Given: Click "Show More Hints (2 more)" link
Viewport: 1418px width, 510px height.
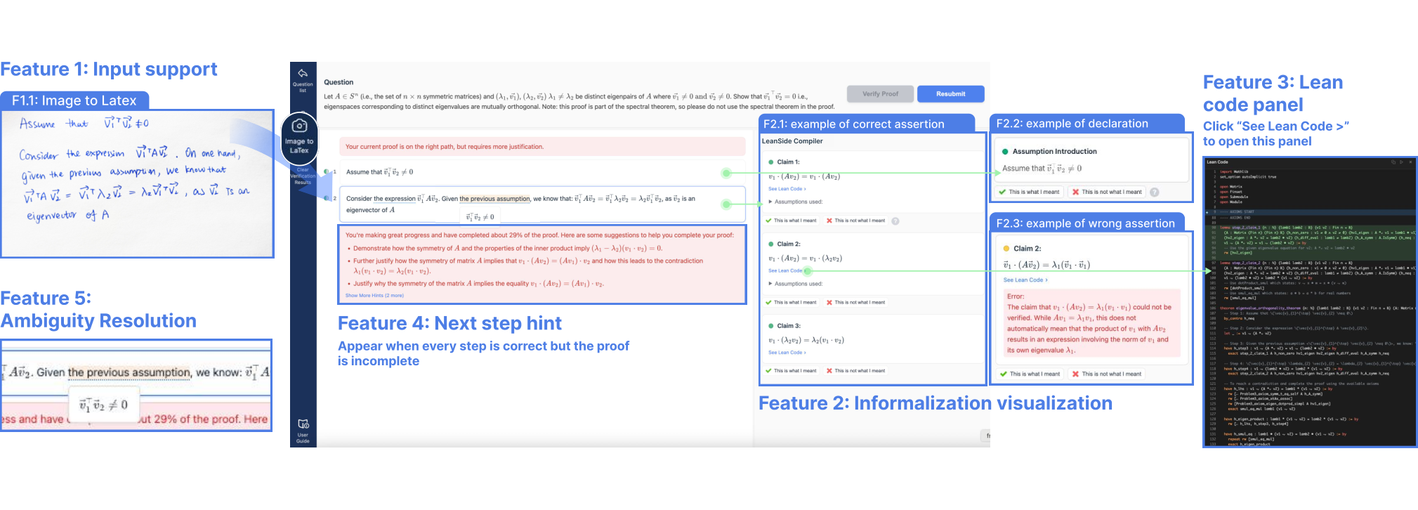Looking at the screenshot, I should (x=374, y=296).
